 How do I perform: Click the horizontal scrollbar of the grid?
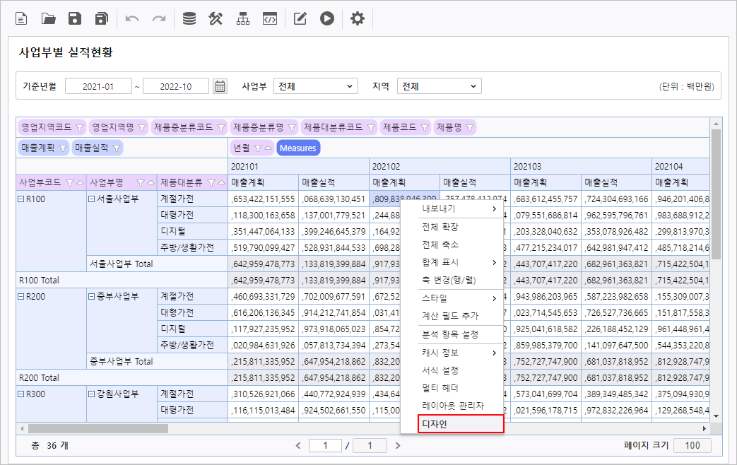pos(98,428)
